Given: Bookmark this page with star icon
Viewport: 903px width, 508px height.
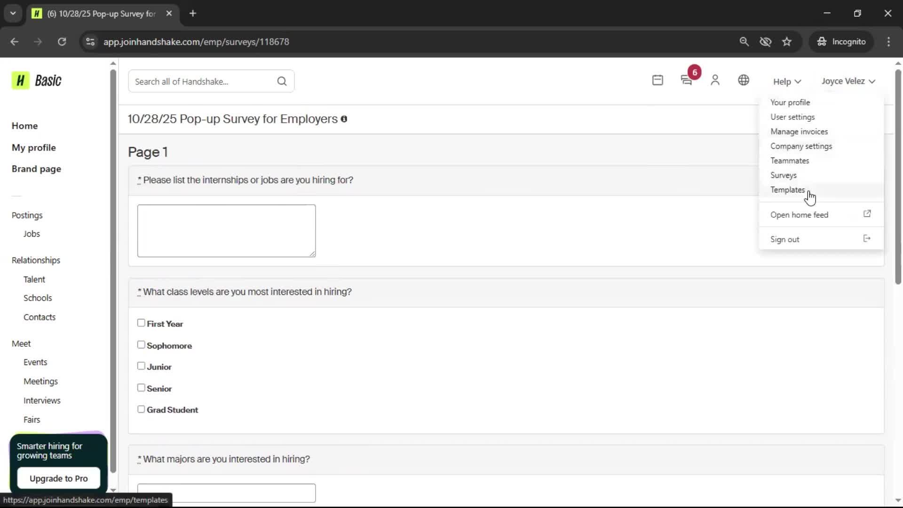Looking at the screenshot, I should (787, 42).
